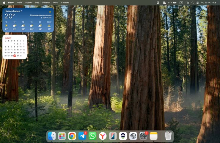Click the sun icon in weather widget corner
Image resolution: width=220 pixels, height=143 pixels.
click(x=50, y=12)
